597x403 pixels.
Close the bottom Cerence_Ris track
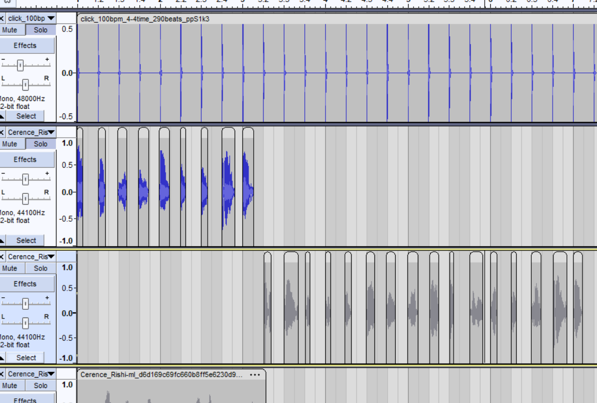(2, 374)
